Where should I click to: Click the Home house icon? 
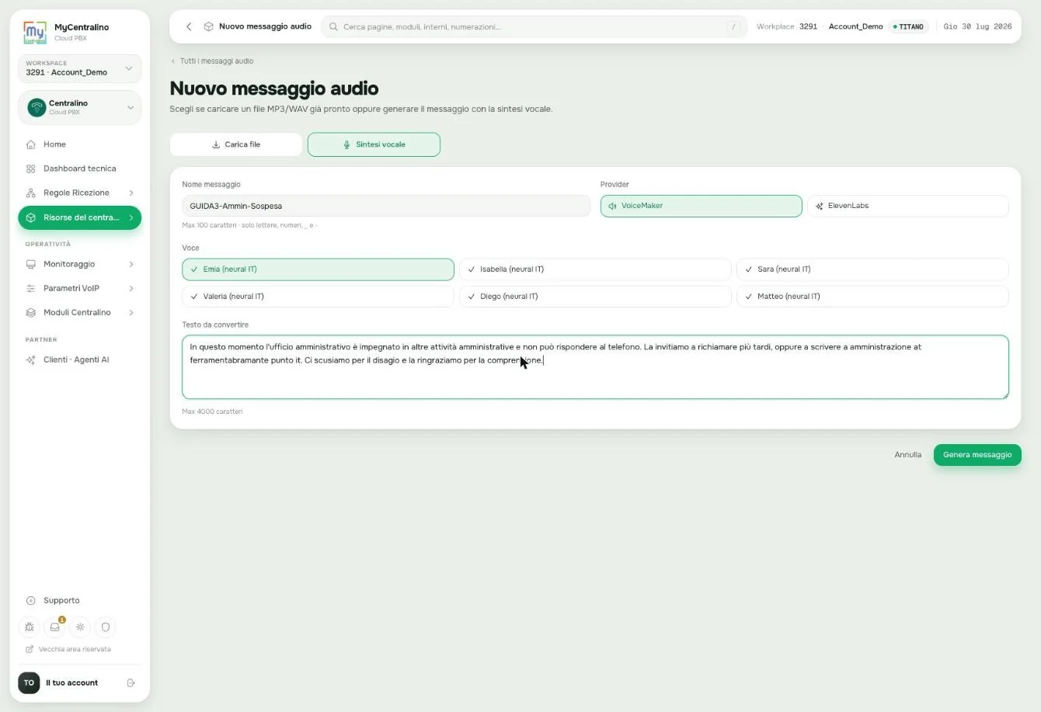click(x=31, y=144)
